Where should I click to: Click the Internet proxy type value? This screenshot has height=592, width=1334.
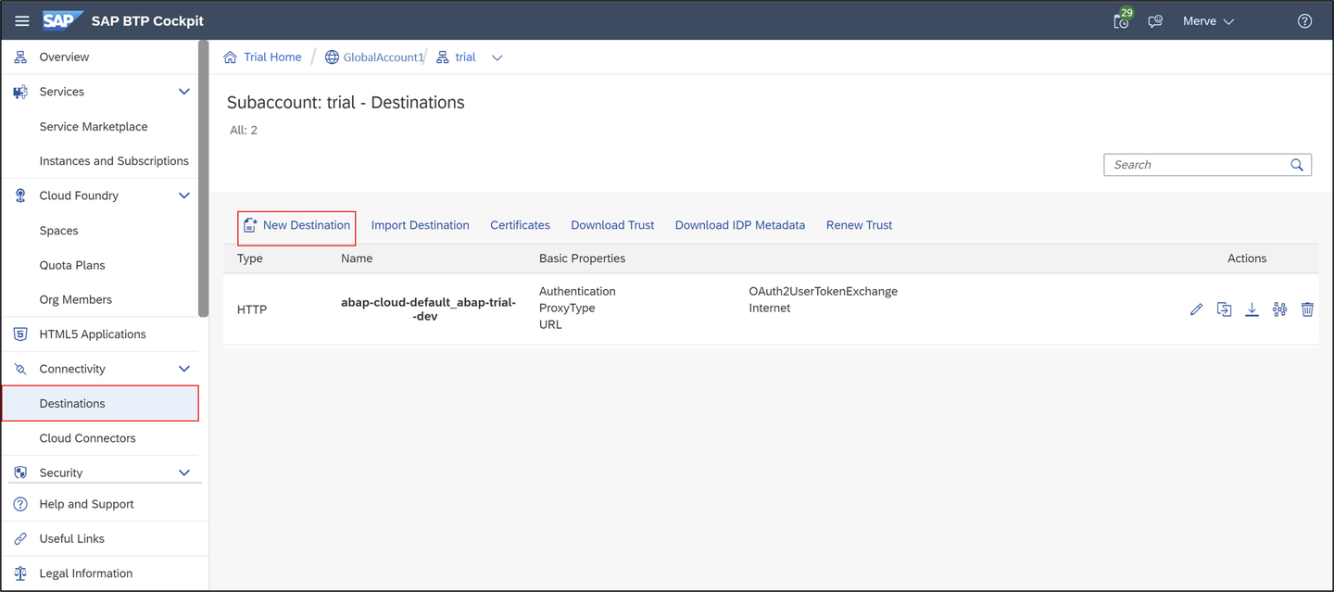click(770, 309)
